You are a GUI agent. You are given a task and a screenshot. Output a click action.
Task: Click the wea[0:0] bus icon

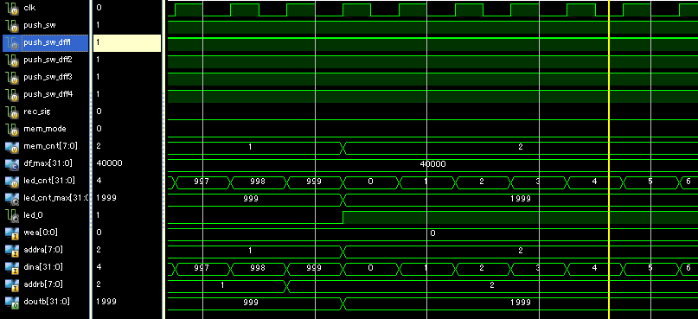coord(11,233)
